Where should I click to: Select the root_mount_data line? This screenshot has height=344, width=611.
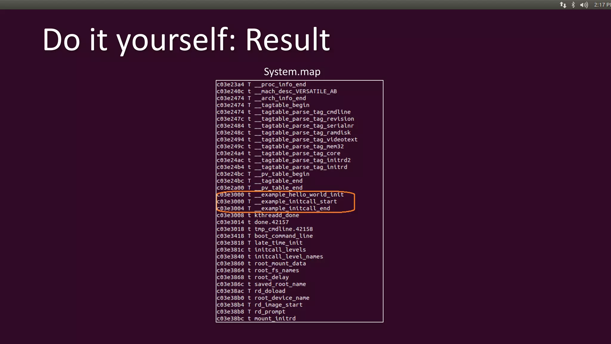pyautogui.click(x=261, y=263)
